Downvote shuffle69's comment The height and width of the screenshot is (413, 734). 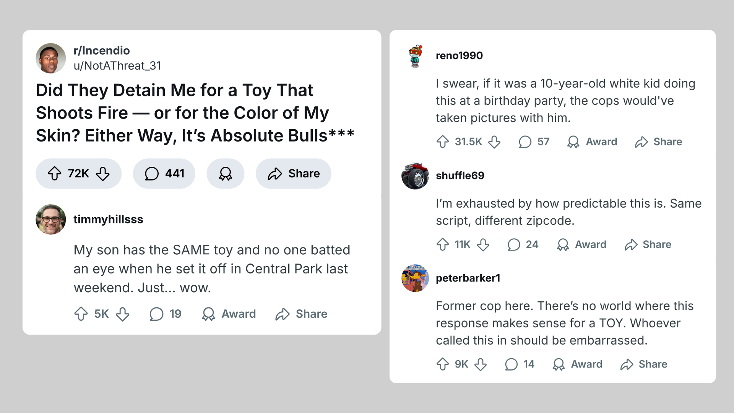[483, 245]
